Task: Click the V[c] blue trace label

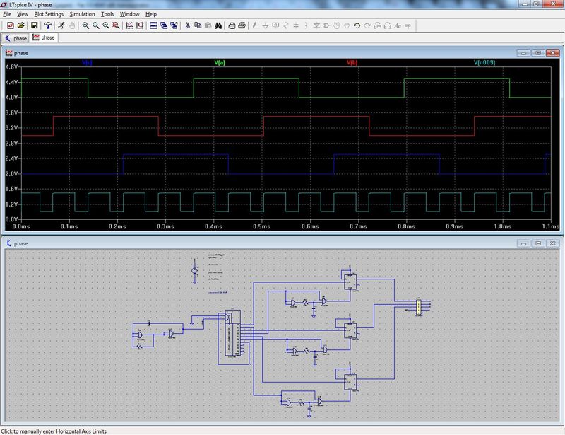Action: [87, 62]
